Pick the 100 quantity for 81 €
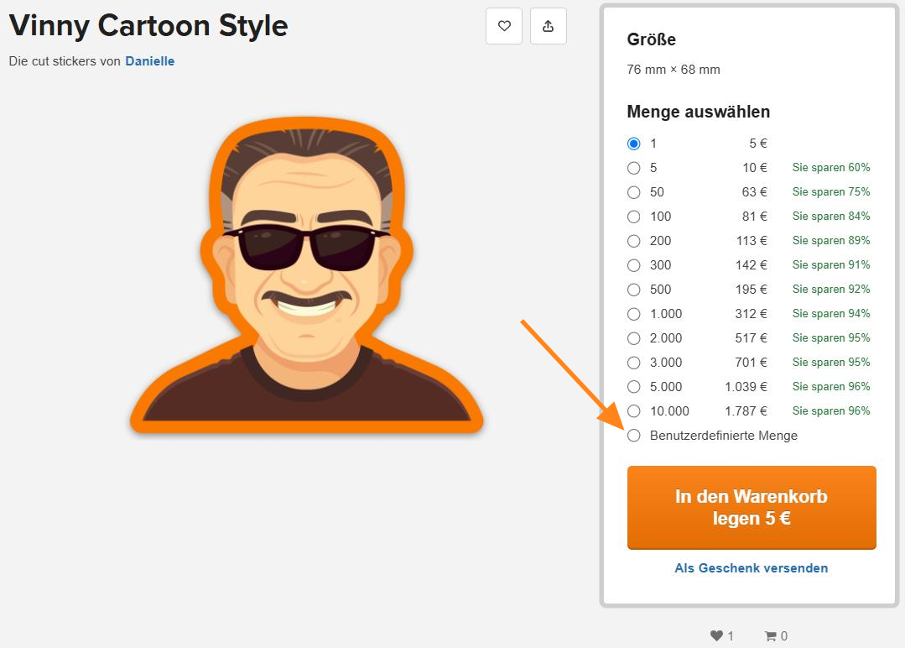 pyautogui.click(x=634, y=217)
